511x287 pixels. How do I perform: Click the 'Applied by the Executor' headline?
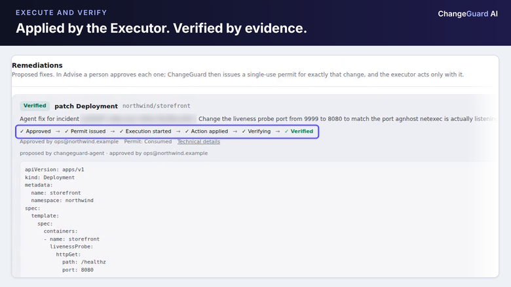(161, 28)
